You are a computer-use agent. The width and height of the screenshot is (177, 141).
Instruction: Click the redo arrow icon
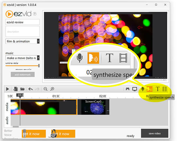(x=37, y=89)
